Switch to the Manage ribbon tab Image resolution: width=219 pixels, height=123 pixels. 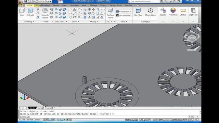point(93,5)
